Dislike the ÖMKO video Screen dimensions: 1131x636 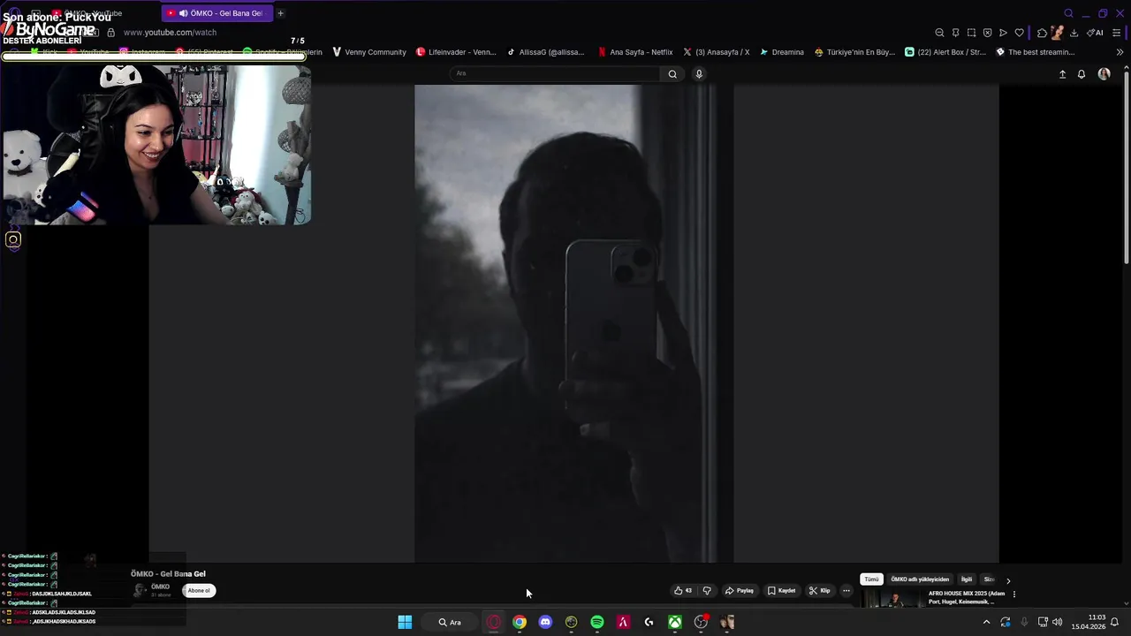[707, 591]
